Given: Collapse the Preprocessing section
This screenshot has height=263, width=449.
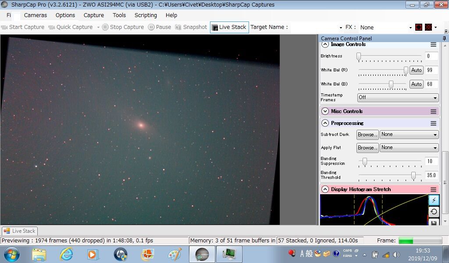Looking at the screenshot, I should 325,123.
